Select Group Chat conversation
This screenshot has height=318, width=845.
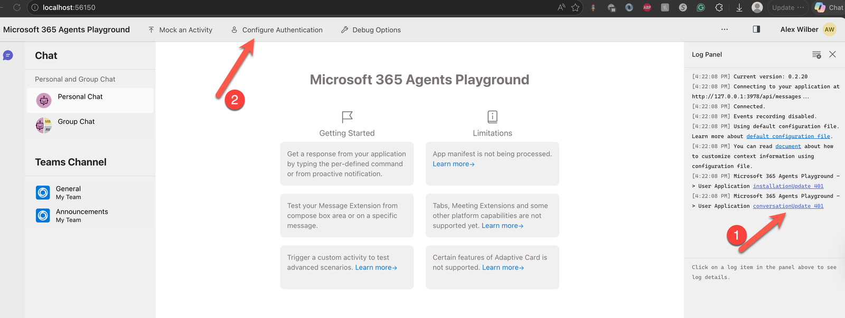[x=90, y=125]
